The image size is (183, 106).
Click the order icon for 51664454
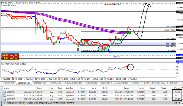click(5, 92)
